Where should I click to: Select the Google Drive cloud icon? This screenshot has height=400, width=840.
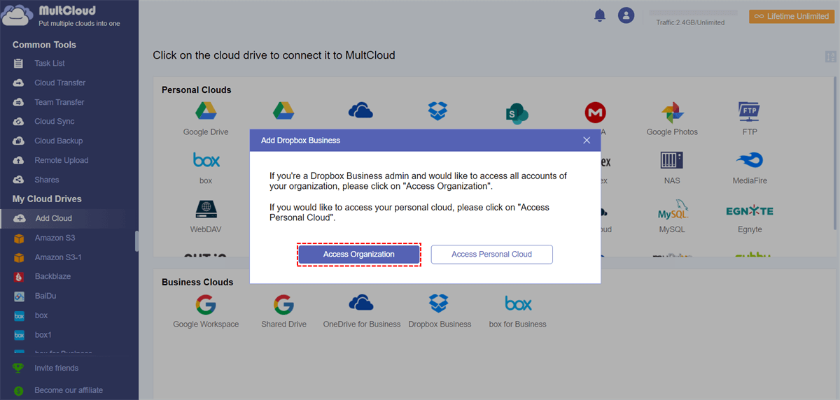point(206,111)
